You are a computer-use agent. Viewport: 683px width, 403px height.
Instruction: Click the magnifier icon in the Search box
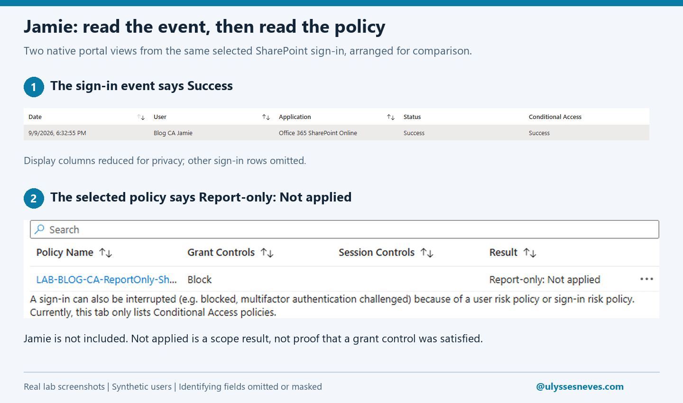pos(40,229)
